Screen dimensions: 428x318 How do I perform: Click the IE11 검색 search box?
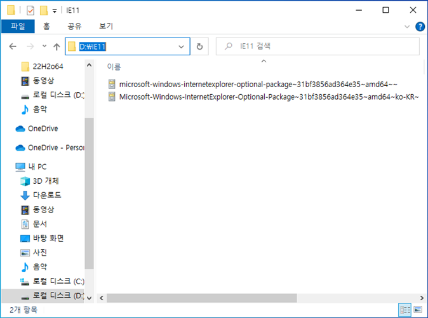pos(318,46)
